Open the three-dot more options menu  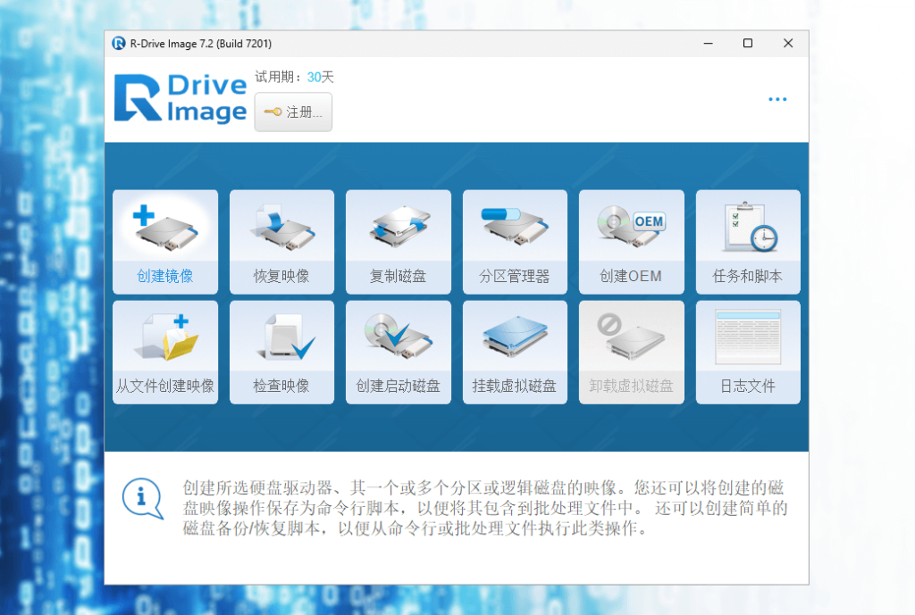point(777,99)
